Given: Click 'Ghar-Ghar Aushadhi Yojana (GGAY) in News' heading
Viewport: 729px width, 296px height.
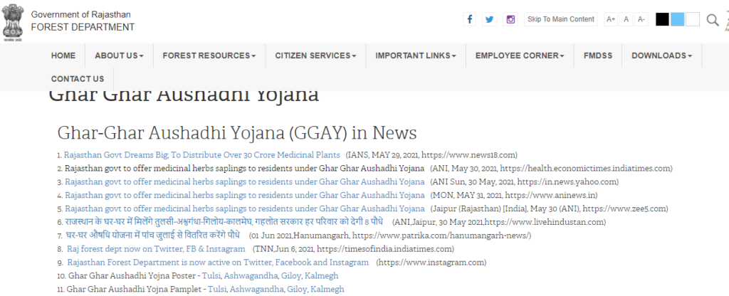Looking at the screenshot, I should click(x=237, y=133).
